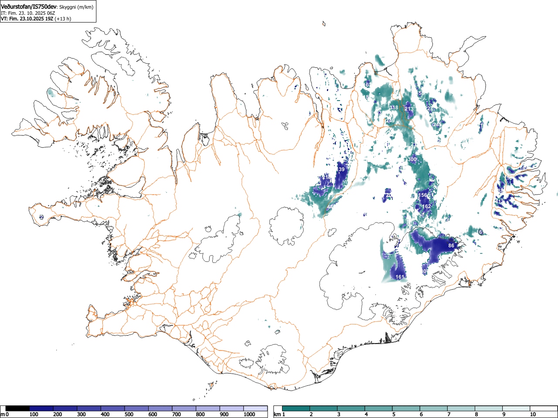Screen dimensions: 558x418
Task: Click the 'km' unit label on legend
Action: [x=277, y=415]
